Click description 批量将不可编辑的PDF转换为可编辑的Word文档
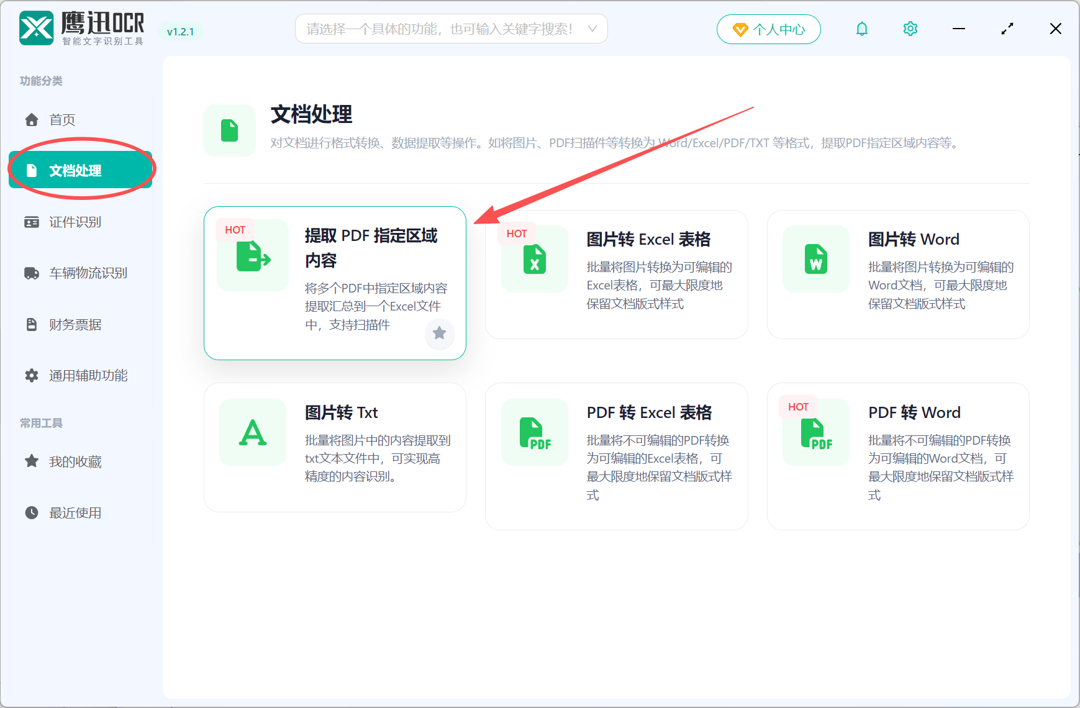 [x=941, y=467]
